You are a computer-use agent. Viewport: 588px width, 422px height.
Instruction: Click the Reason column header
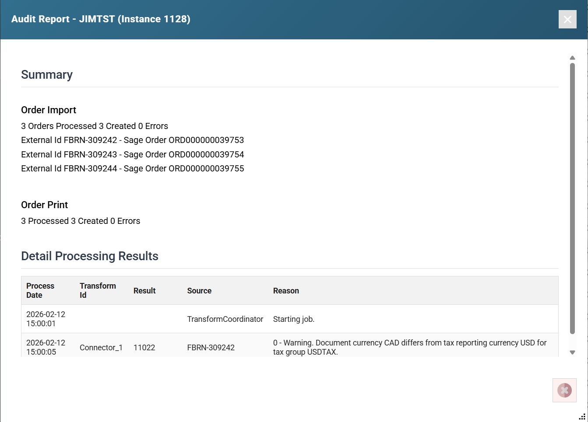tap(286, 291)
